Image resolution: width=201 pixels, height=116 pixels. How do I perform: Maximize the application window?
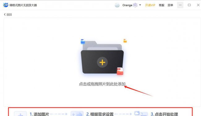pos(189,5)
